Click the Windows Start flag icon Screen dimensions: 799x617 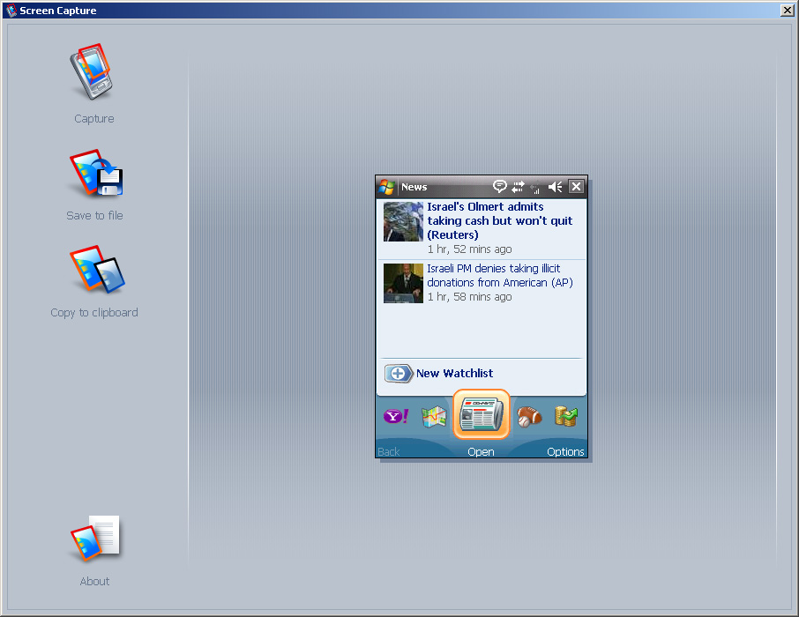tap(387, 187)
